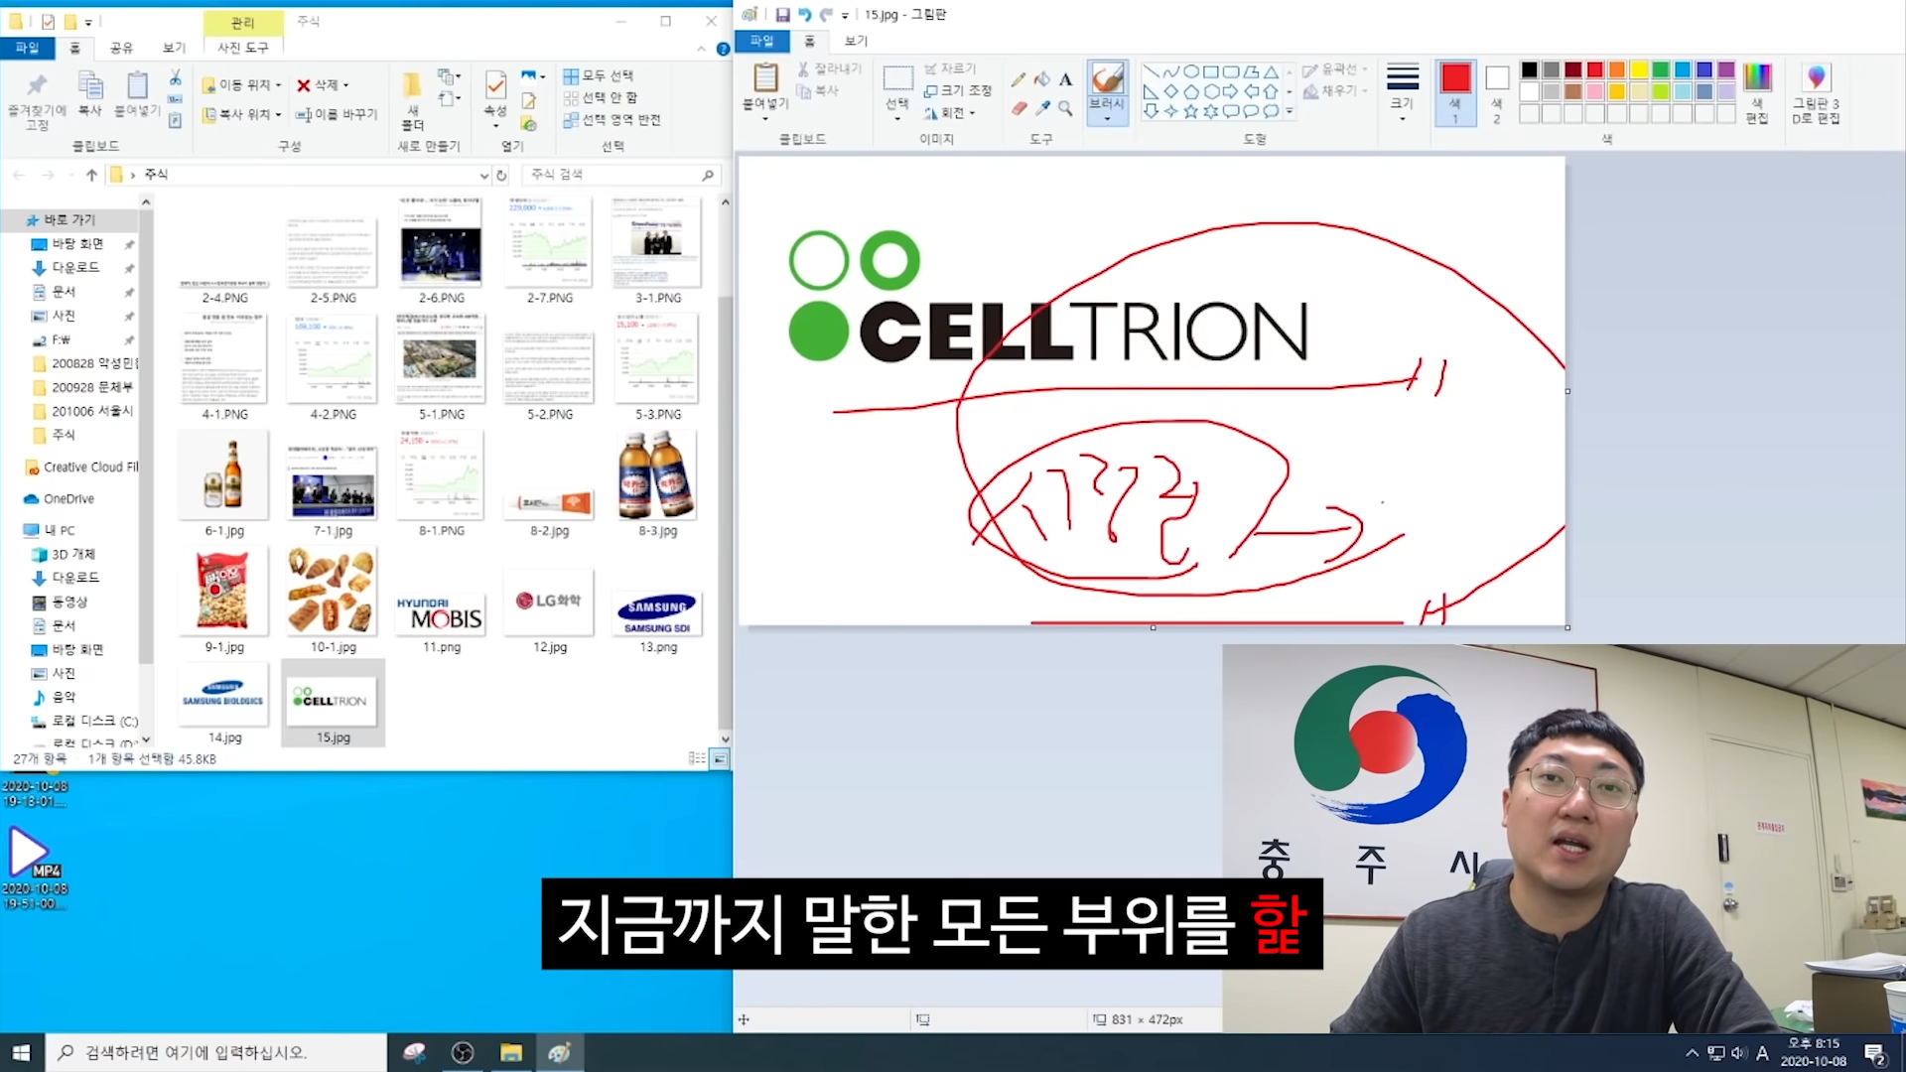Click Crop (자르기) in Paint
The image size is (1906, 1072).
click(950, 68)
